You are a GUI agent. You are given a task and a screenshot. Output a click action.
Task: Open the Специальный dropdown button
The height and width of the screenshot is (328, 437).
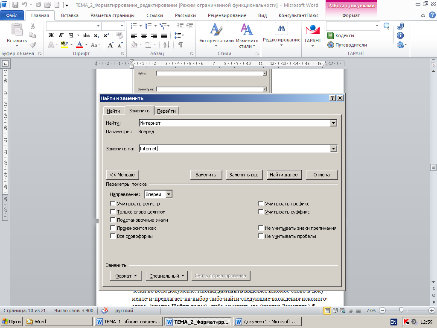[167, 275]
